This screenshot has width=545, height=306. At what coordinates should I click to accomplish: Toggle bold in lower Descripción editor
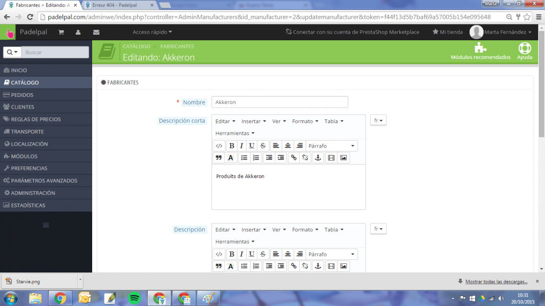(231, 254)
